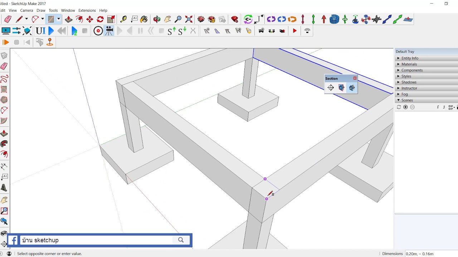
Task: Open the Draw menu
Action: (x=41, y=10)
